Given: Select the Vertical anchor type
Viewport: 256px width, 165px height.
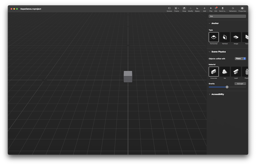Looking at the screenshot, I should pos(225,37).
